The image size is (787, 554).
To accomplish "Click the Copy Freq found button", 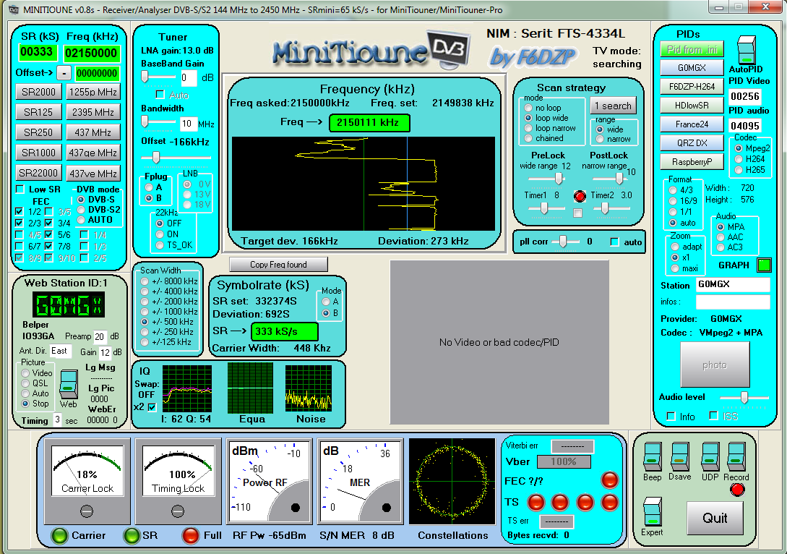I will coord(278,264).
